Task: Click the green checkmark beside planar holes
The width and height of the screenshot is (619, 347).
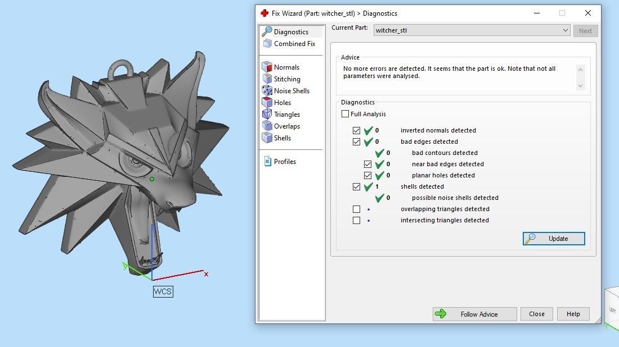Action: tap(379, 175)
